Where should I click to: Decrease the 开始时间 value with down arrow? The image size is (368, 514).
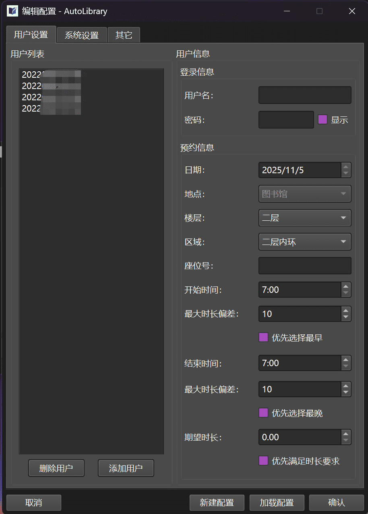click(345, 293)
